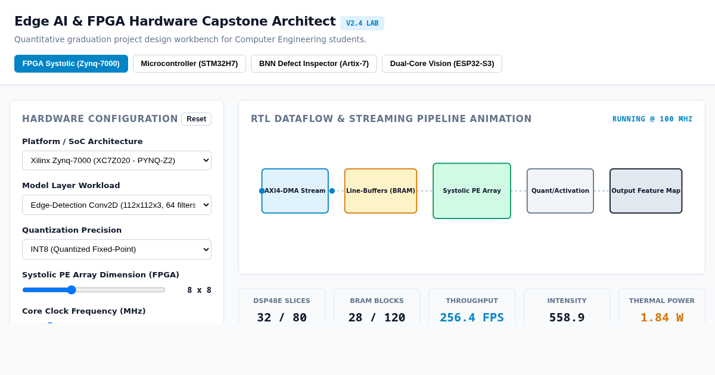Open Dual-Core Vision (ESP32-S3) tab

click(x=442, y=64)
